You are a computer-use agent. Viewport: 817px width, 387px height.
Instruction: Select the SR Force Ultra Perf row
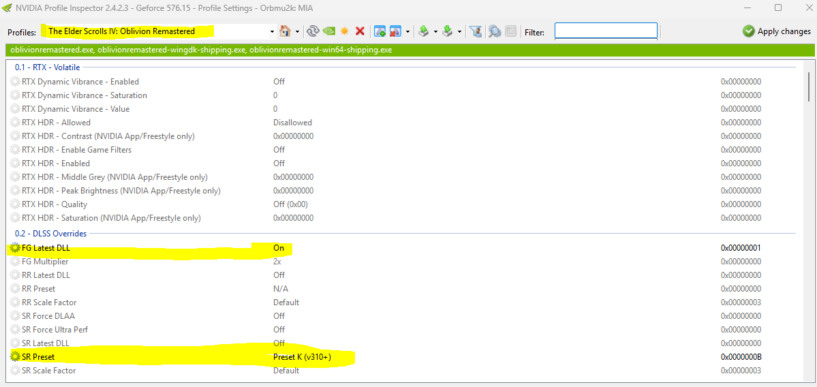point(404,329)
